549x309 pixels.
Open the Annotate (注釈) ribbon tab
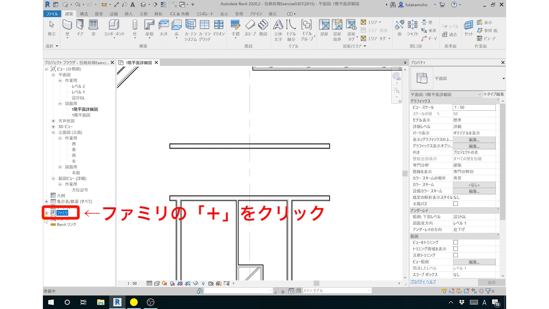143,14
